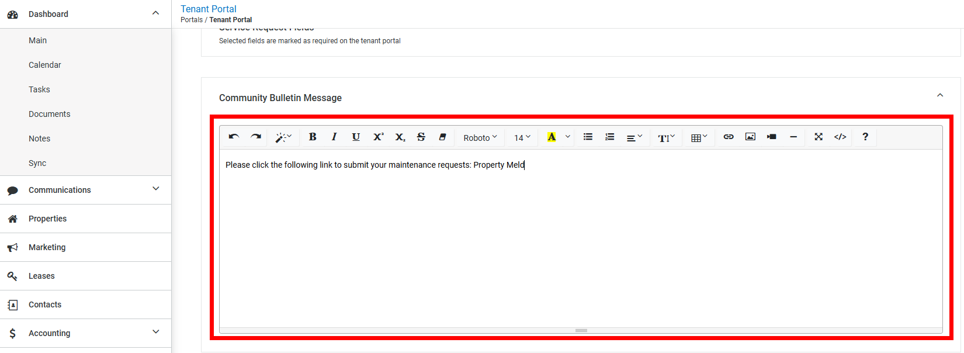The height and width of the screenshot is (353, 964).
Task: Toggle italic text style
Action: [334, 137]
